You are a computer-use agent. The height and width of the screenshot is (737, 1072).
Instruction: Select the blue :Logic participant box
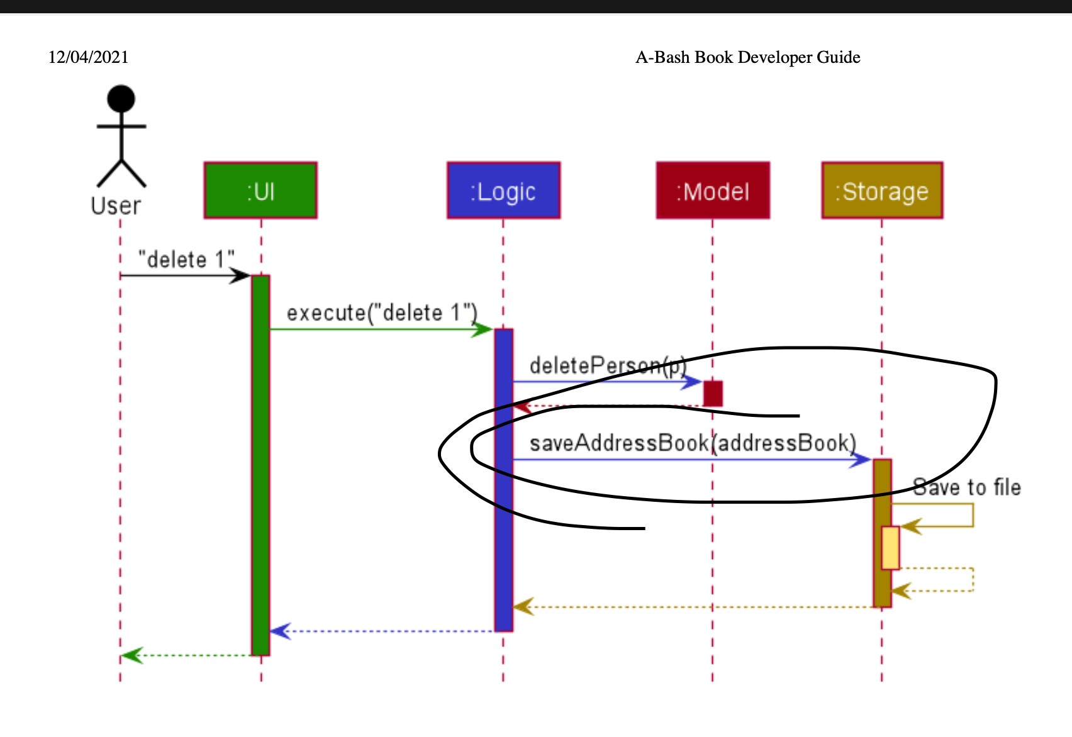click(x=503, y=191)
